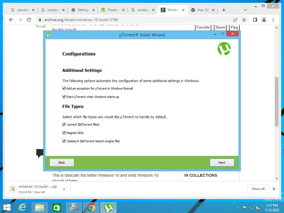Screen dimensions: 284x213
Task: Bookmark this page with the star icon
Action: pos(244,20)
